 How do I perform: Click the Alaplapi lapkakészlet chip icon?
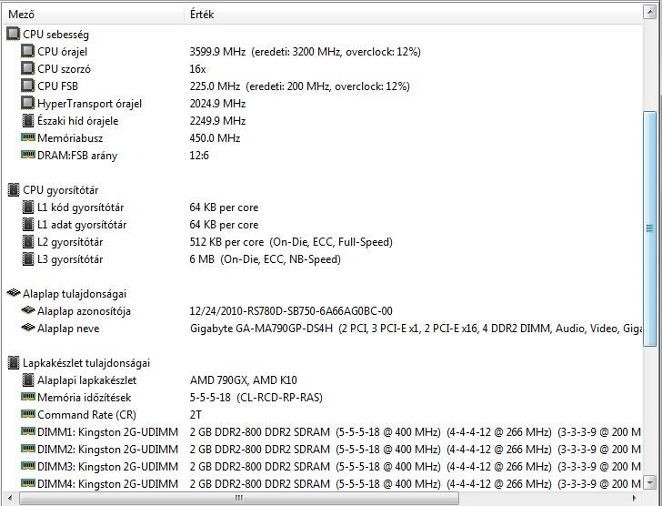(28, 380)
